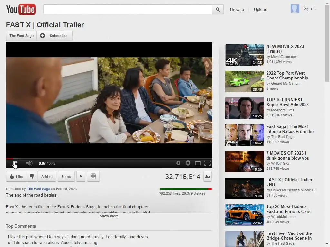330x247 pixels.
Task: Open 2022 Top Part West Coast thumbnail
Action: point(244,81)
